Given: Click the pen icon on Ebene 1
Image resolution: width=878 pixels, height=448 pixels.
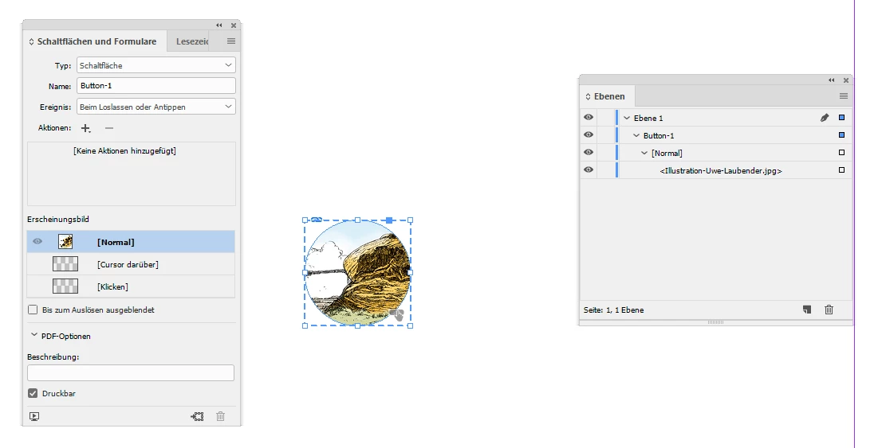Looking at the screenshot, I should pos(825,118).
